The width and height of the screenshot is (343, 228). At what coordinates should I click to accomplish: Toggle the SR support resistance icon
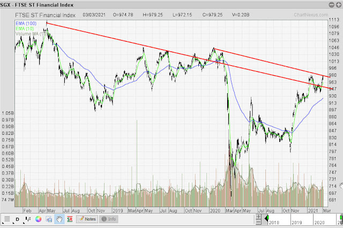tap(70, 219)
